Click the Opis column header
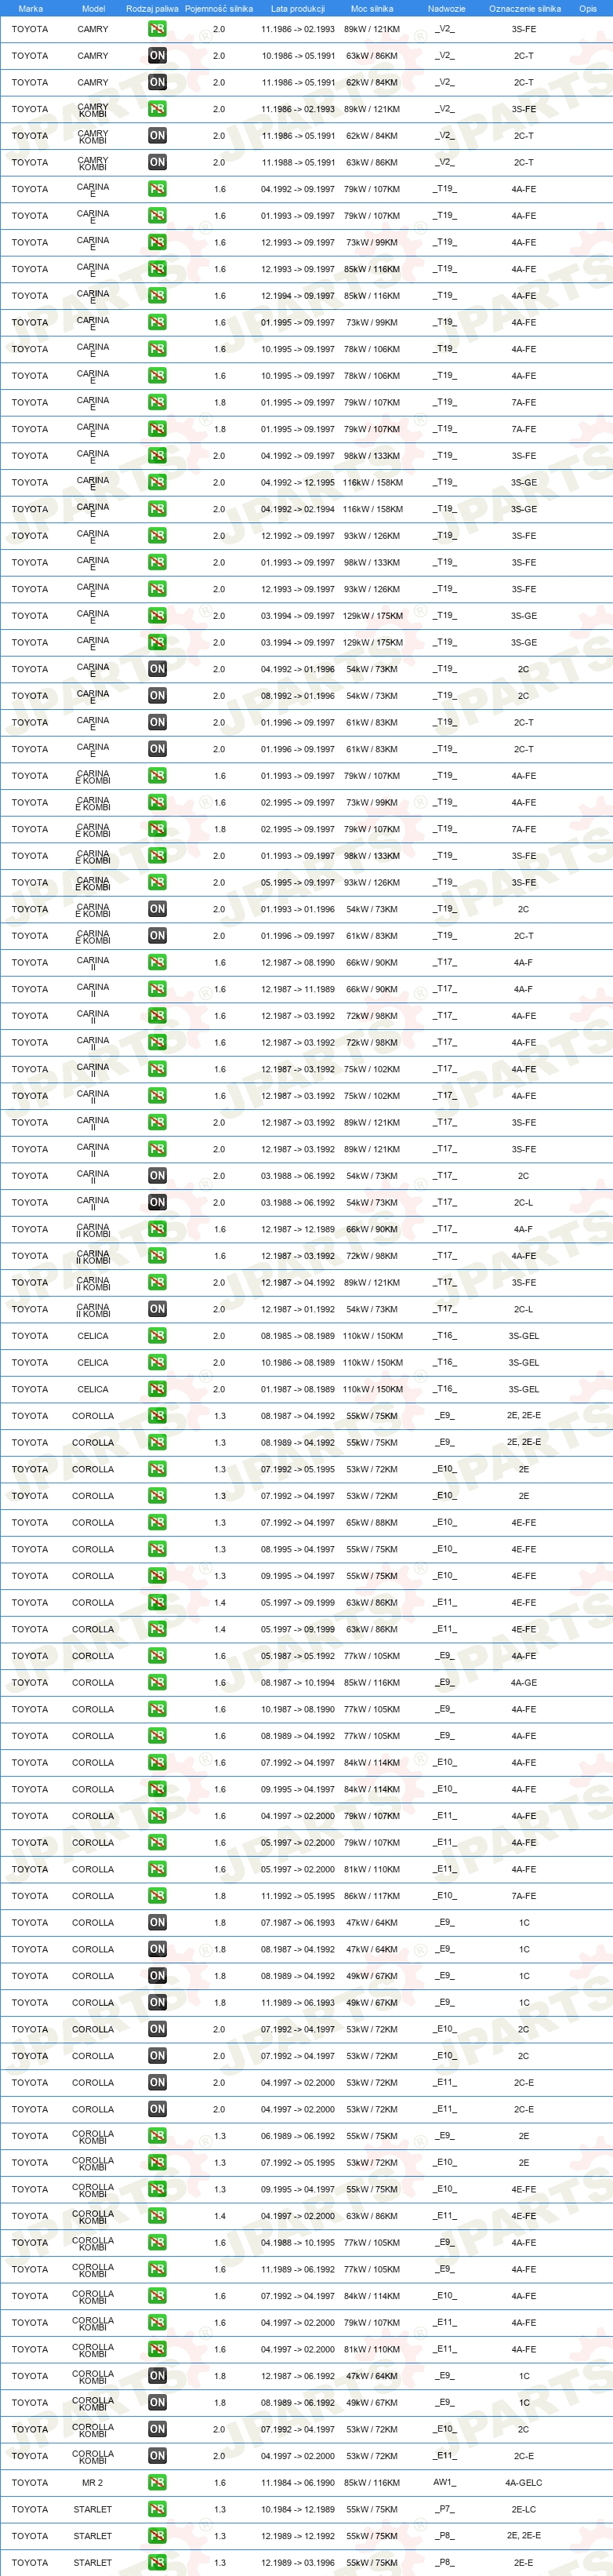The height and width of the screenshot is (2576, 613). click(x=588, y=8)
